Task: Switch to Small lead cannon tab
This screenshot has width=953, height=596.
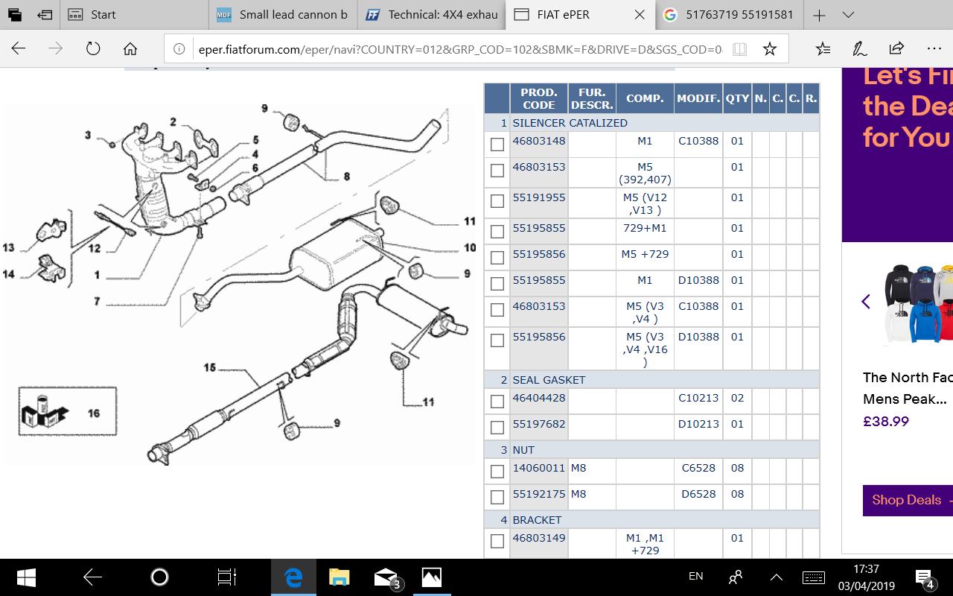Action: pyautogui.click(x=283, y=15)
